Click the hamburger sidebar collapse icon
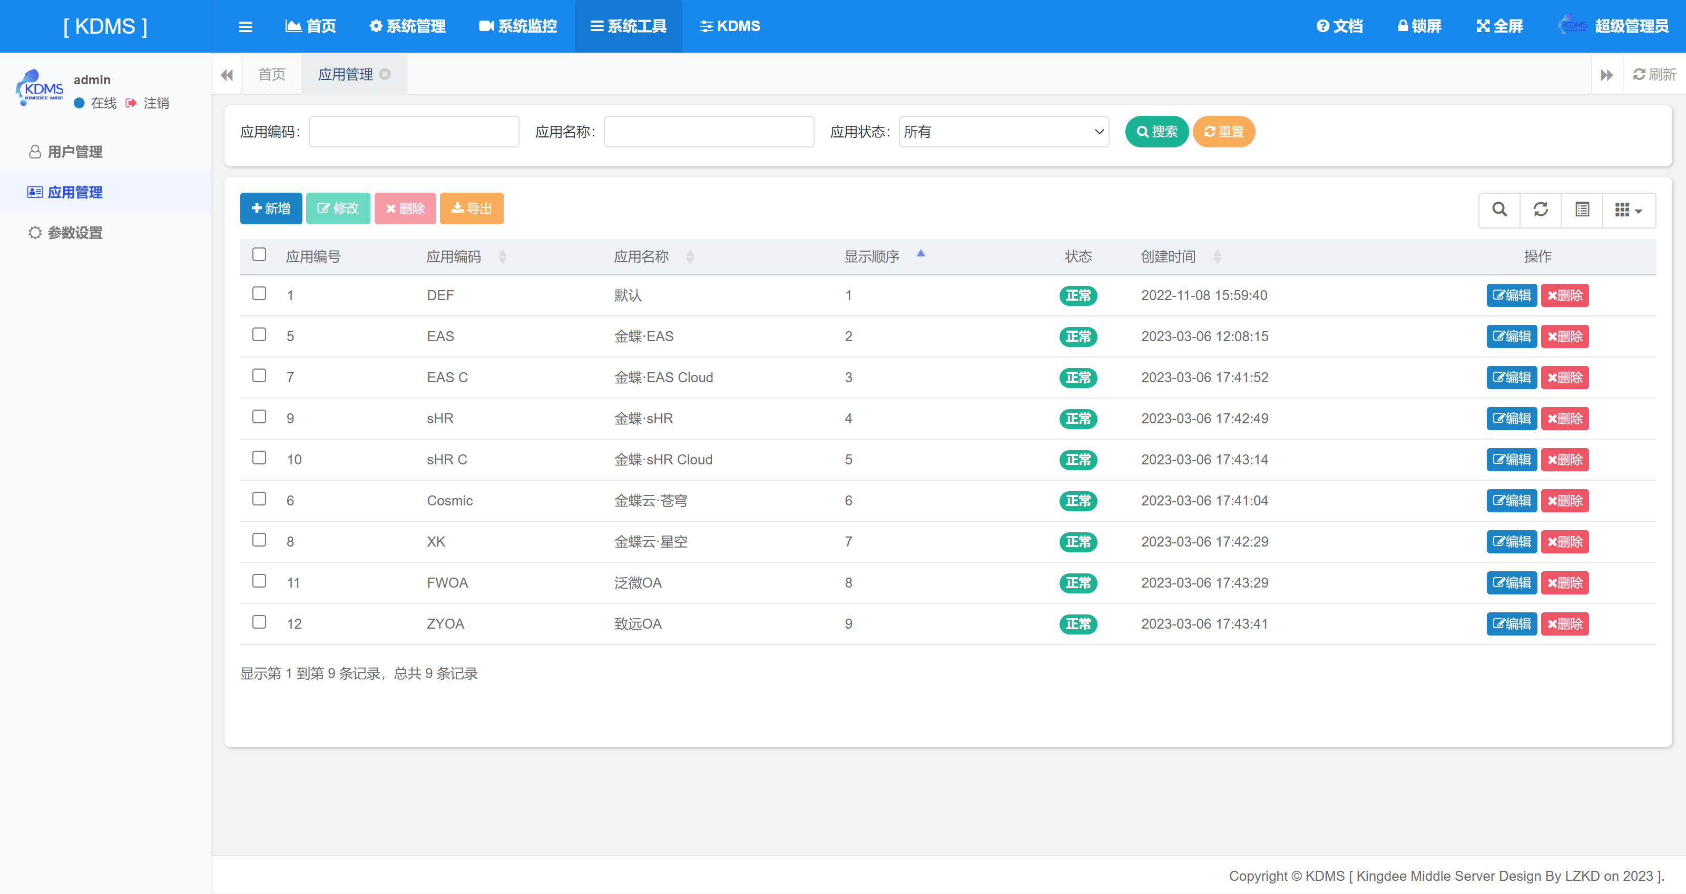The image size is (1686, 894). point(246,27)
